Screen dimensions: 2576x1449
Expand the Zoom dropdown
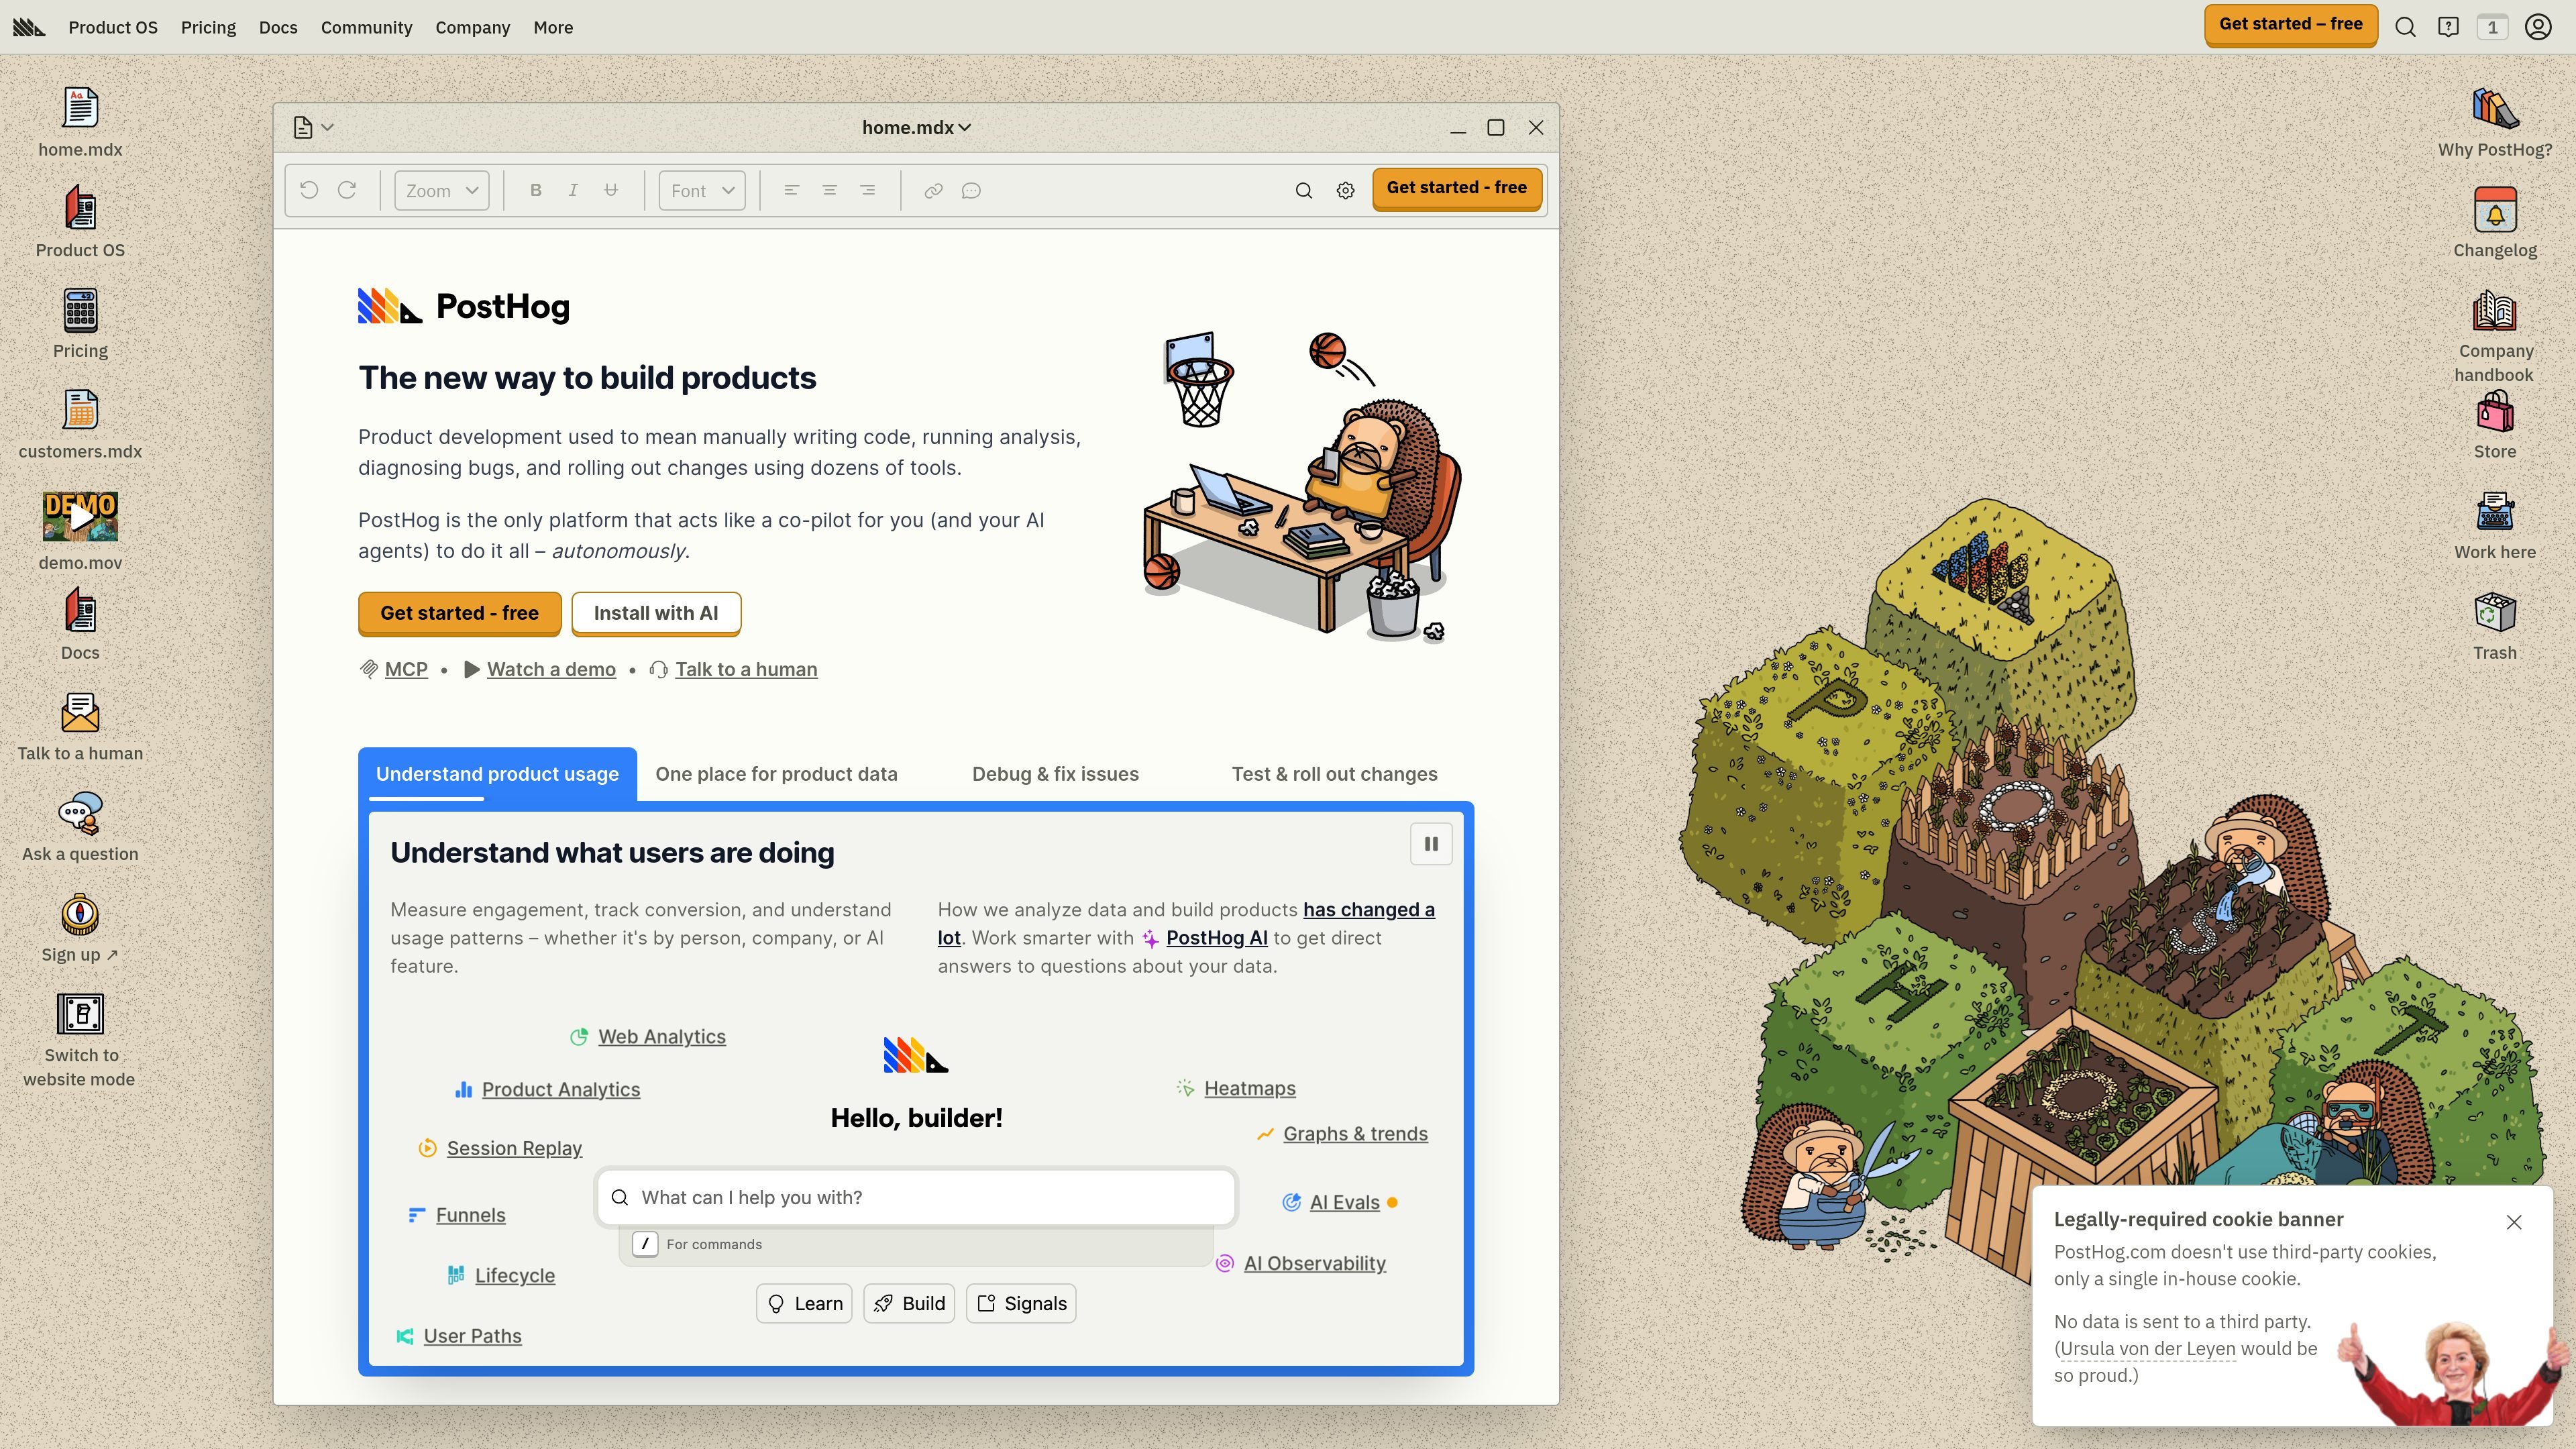coord(442,190)
